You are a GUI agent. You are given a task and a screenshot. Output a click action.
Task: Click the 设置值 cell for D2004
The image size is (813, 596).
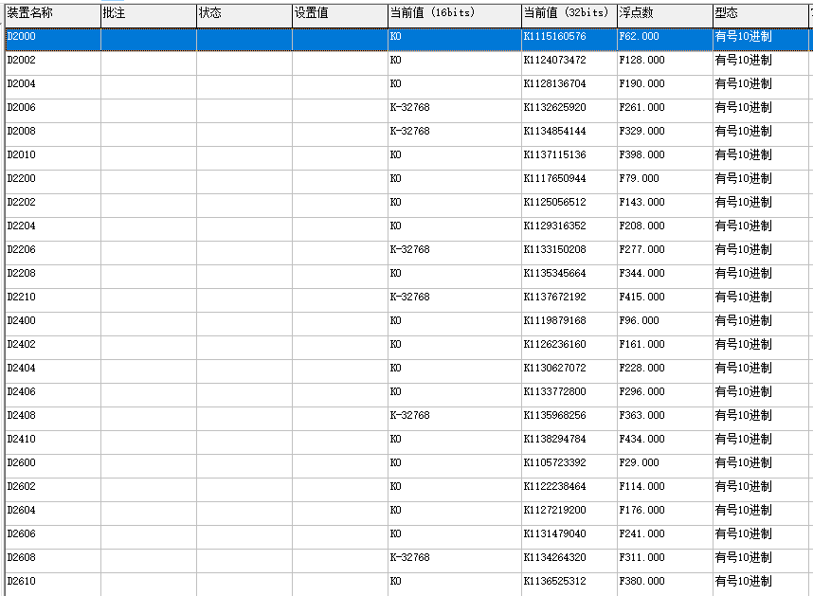click(339, 84)
